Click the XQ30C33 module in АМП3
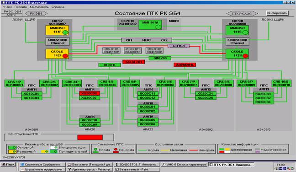296x172 pixels. tap(264, 94)
